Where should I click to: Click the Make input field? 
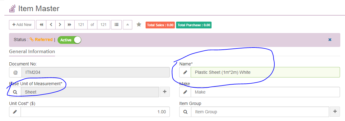click(x=265, y=92)
